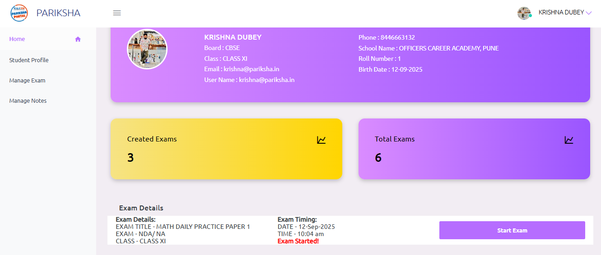Go to Manage Exam in sidebar
Screen dimensions: 601x255
(x=27, y=81)
